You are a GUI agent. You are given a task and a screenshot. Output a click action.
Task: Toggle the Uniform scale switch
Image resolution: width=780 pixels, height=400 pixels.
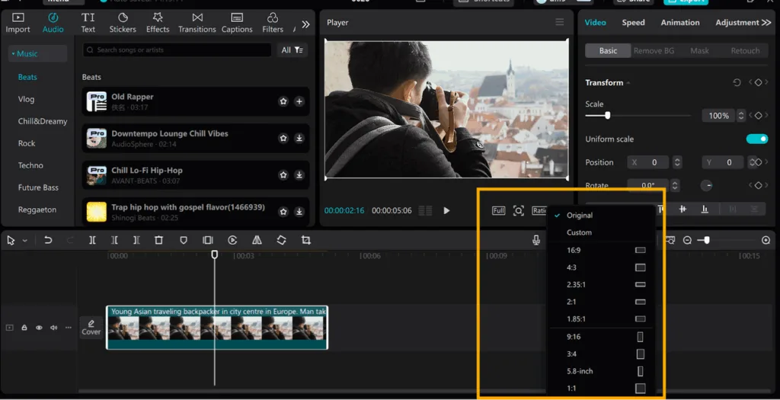point(757,139)
